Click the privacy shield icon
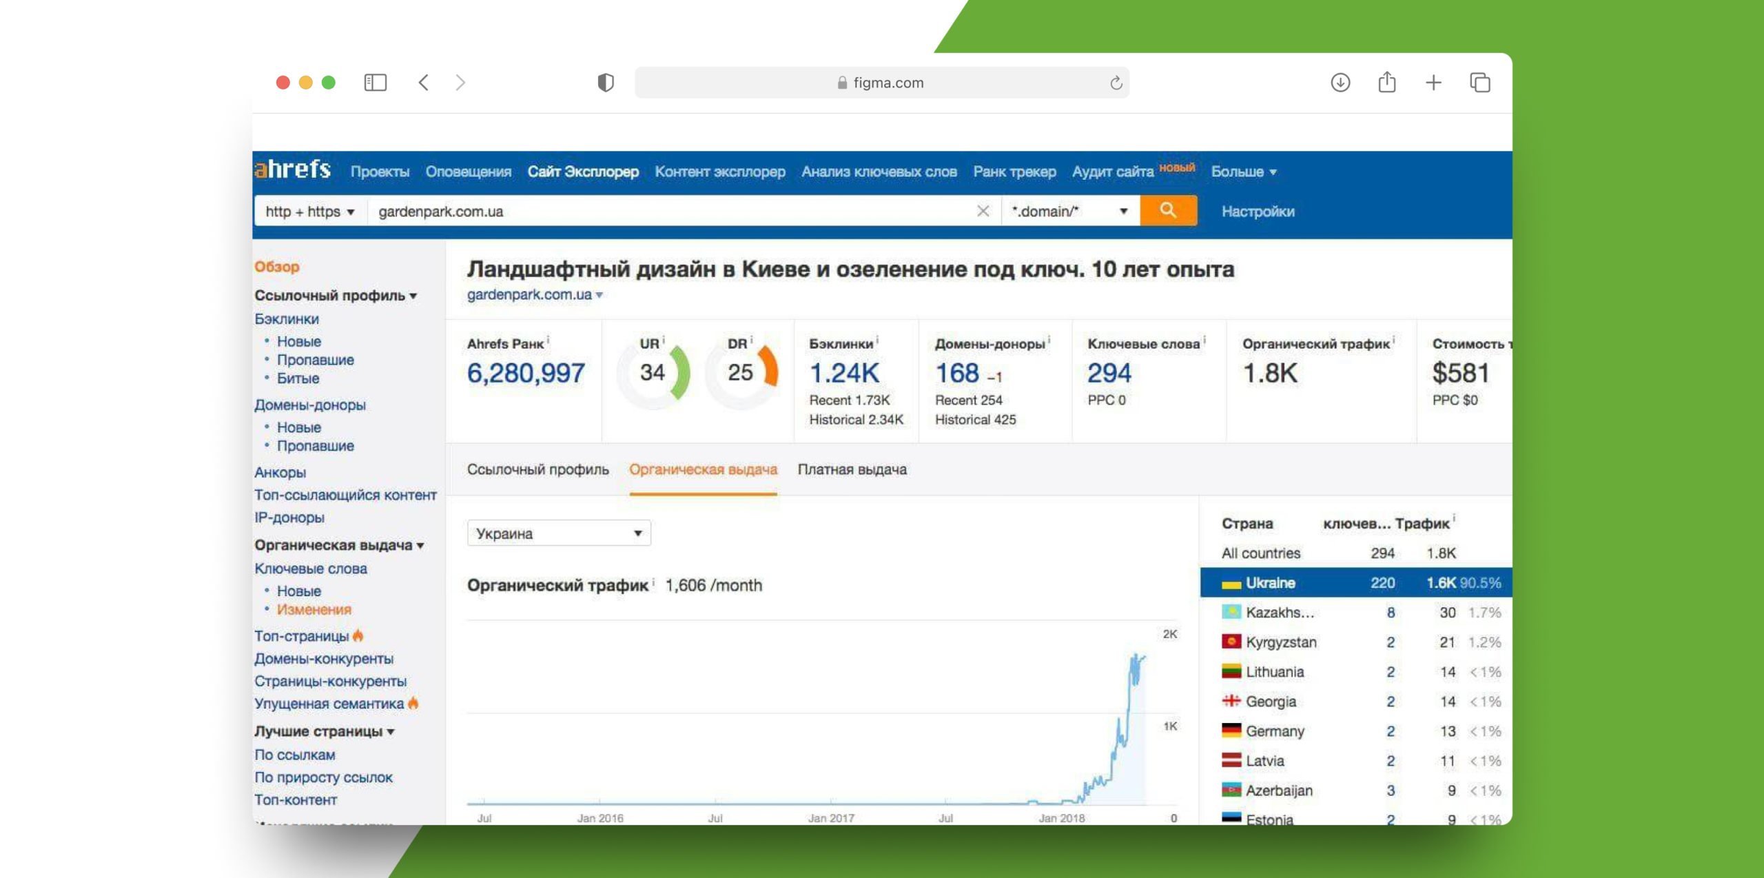 pyautogui.click(x=605, y=83)
